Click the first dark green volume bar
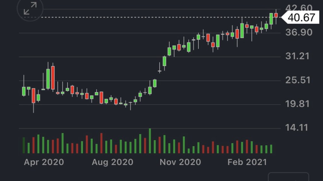 tap(24, 145)
